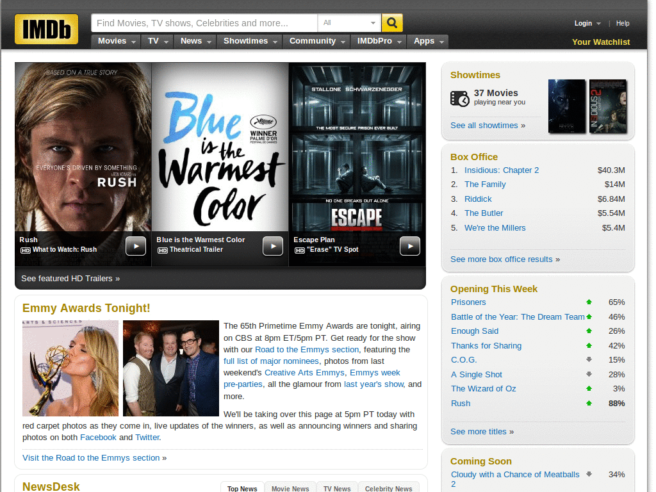Screen dimensions: 656x492
Task: Click the green up arrow beside Rush
Action: (x=589, y=404)
